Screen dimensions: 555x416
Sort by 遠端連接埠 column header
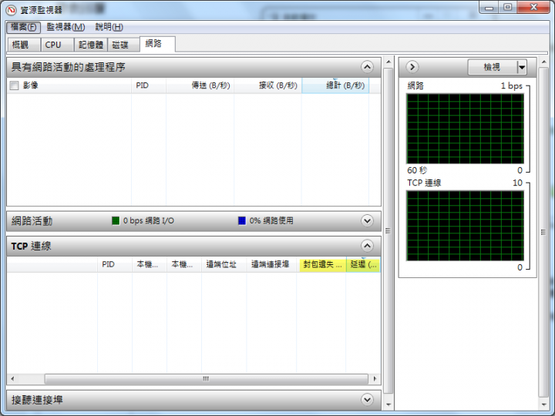(x=271, y=264)
